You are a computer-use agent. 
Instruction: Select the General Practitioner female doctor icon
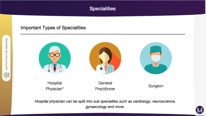[x=105, y=58]
